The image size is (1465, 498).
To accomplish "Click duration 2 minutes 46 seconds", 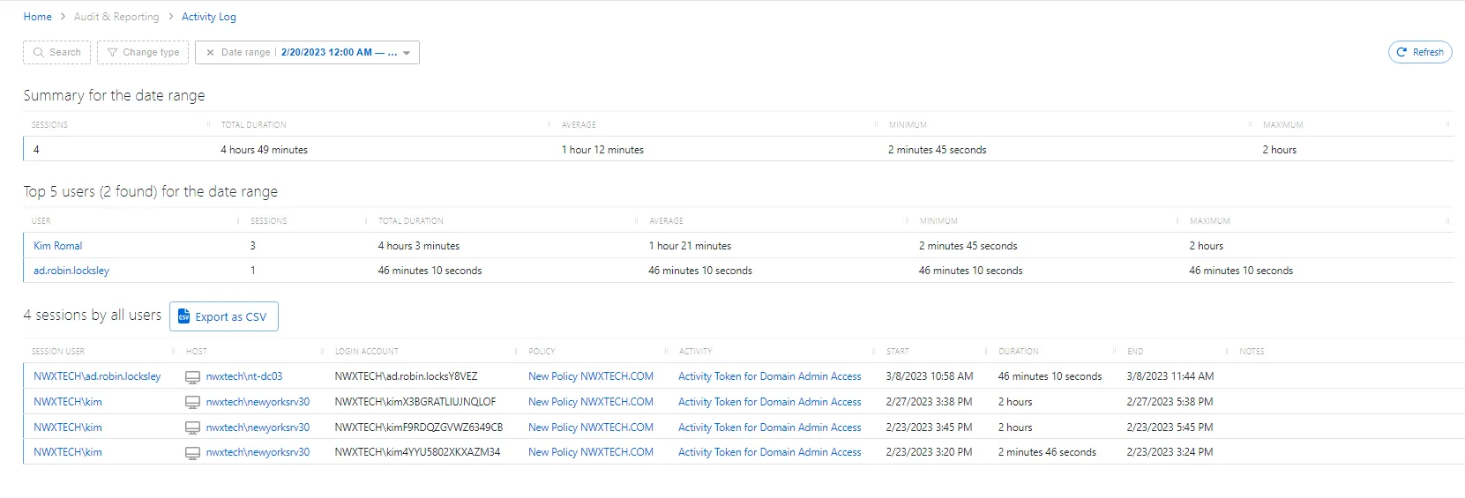I will 1047,452.
